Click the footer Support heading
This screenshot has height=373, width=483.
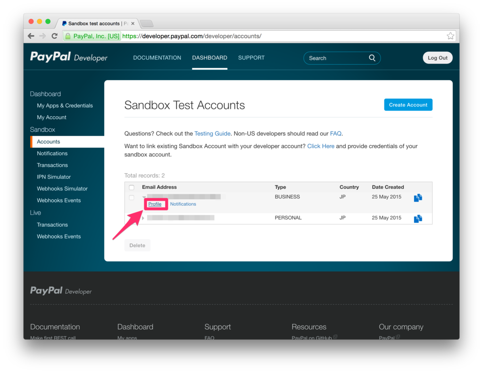click(217, 326)
